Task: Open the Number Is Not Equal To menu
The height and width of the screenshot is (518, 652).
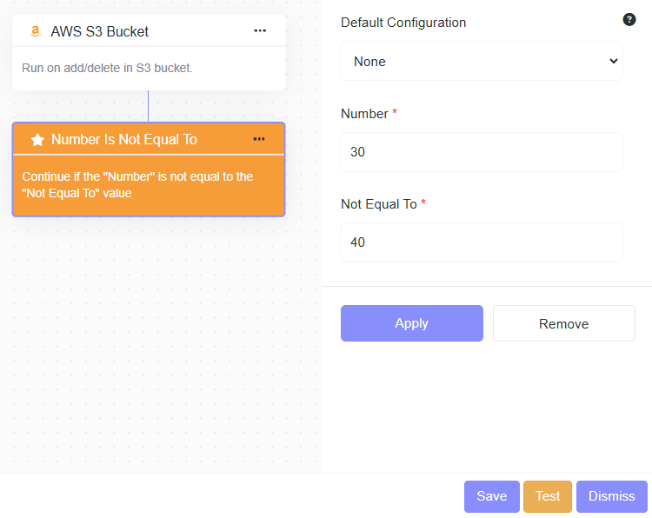Action: point(259,139)
